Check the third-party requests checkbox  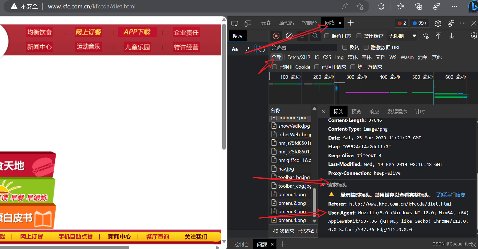(353, 67)
